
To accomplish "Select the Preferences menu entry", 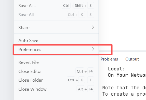I will pos(56,49).
